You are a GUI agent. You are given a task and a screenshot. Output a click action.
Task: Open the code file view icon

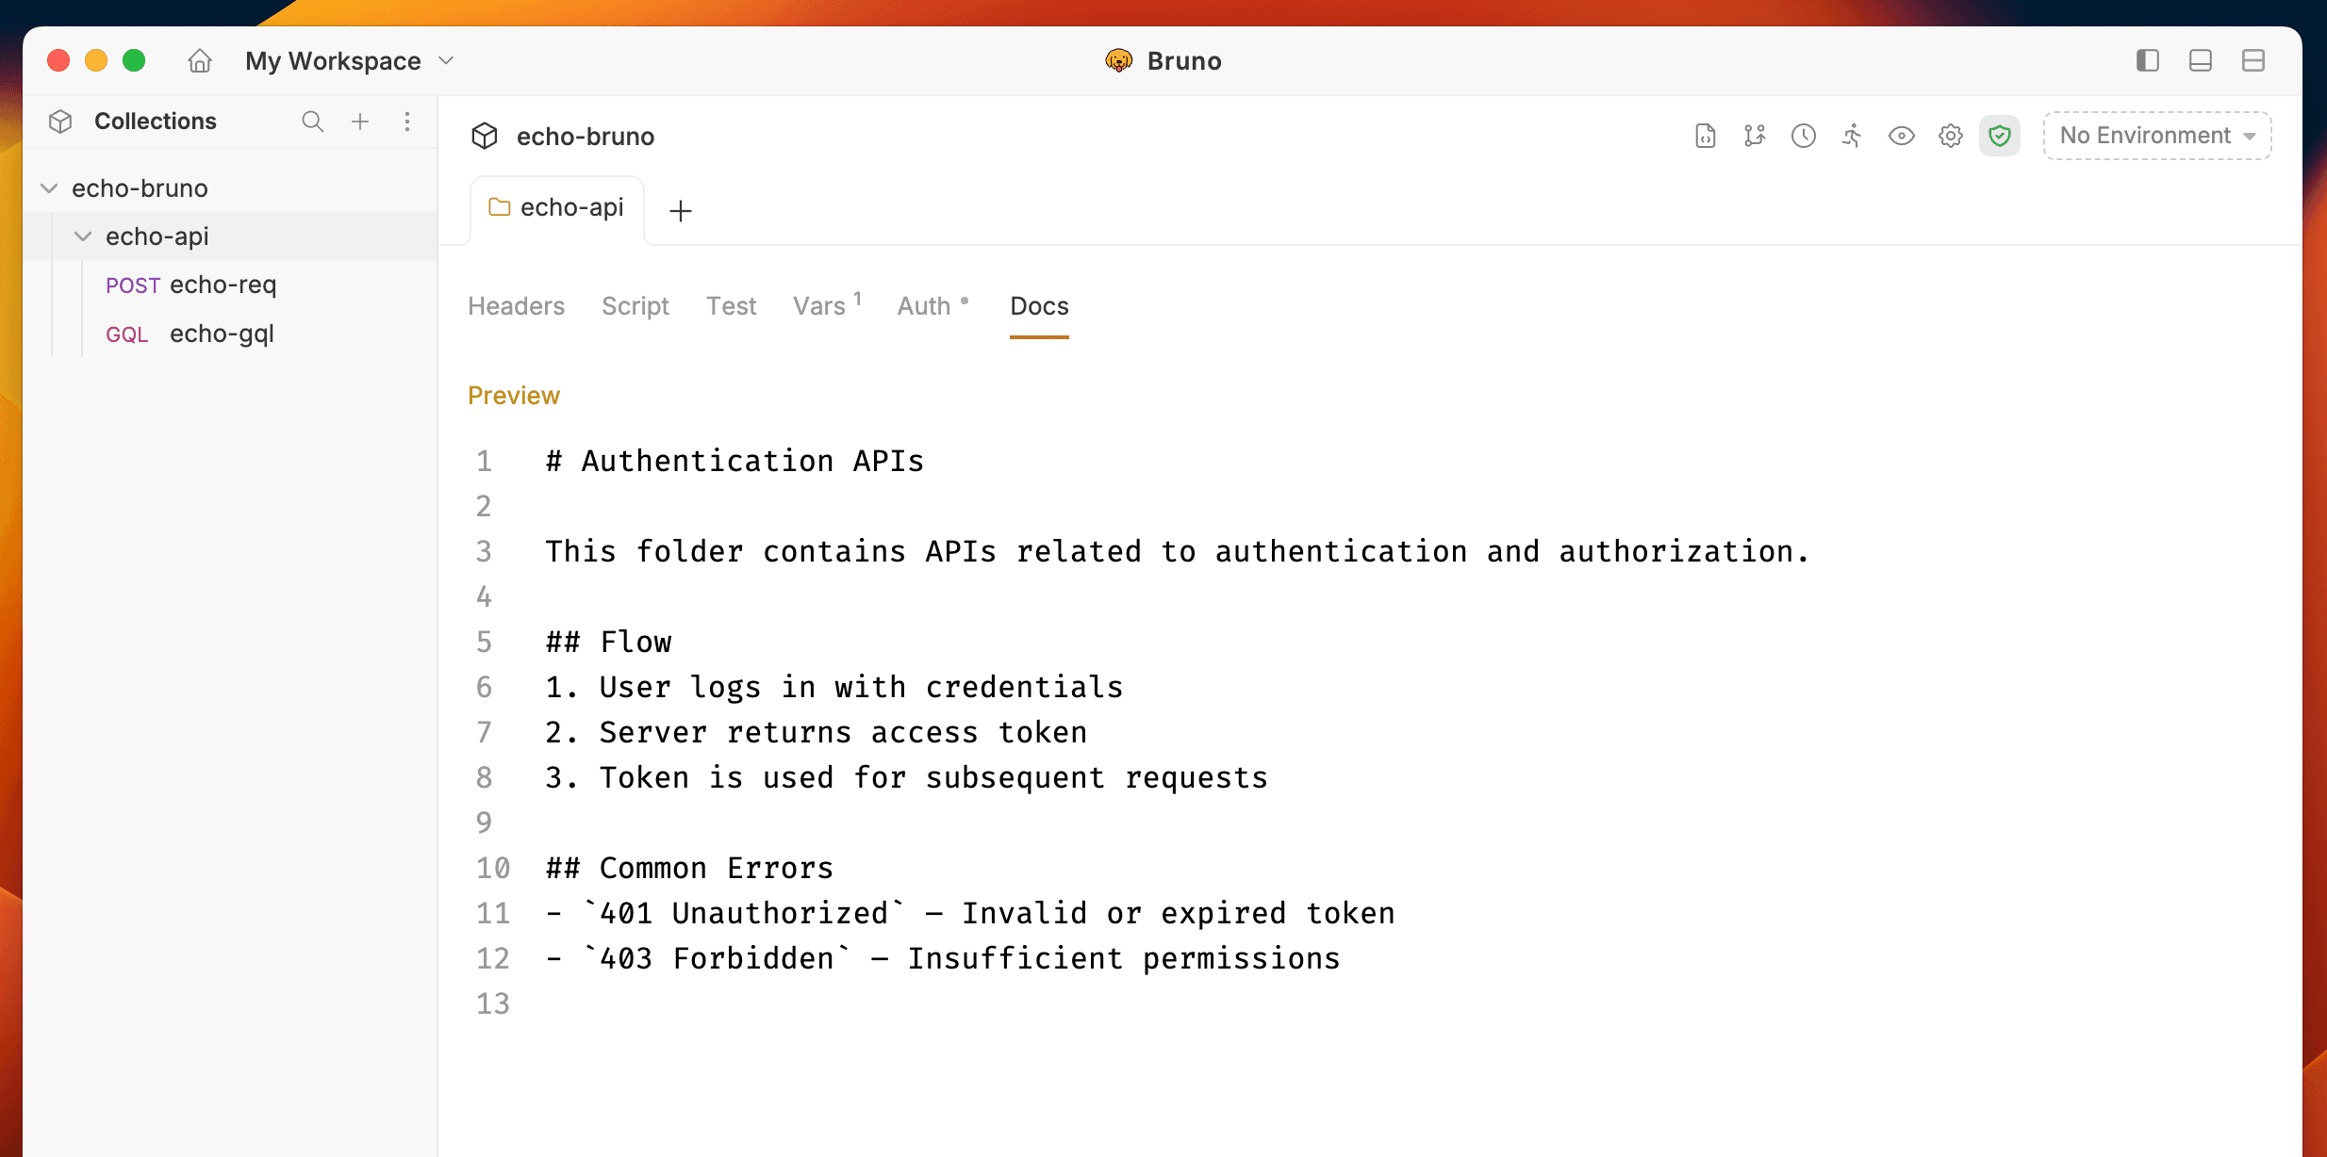coord(1705,136)
